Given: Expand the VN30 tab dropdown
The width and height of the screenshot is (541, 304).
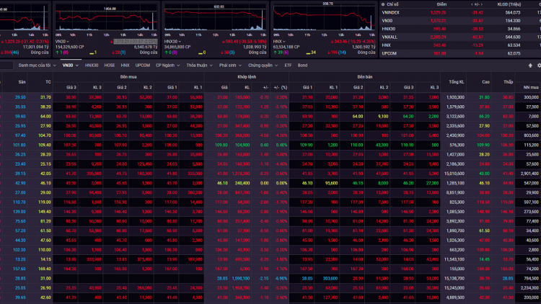Looking at the screenshot, I should pyautogui.click(x=77, y=65).
